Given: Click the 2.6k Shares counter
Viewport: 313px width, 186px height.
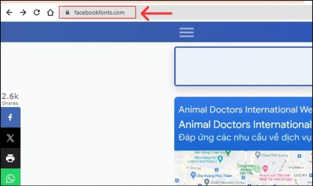Looking at the screenshot, I should [10, 99].
